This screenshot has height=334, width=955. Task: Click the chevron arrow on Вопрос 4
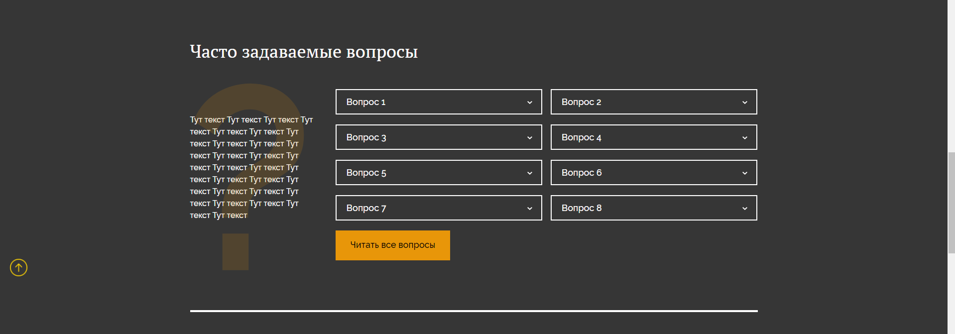(x=744, y=138)
